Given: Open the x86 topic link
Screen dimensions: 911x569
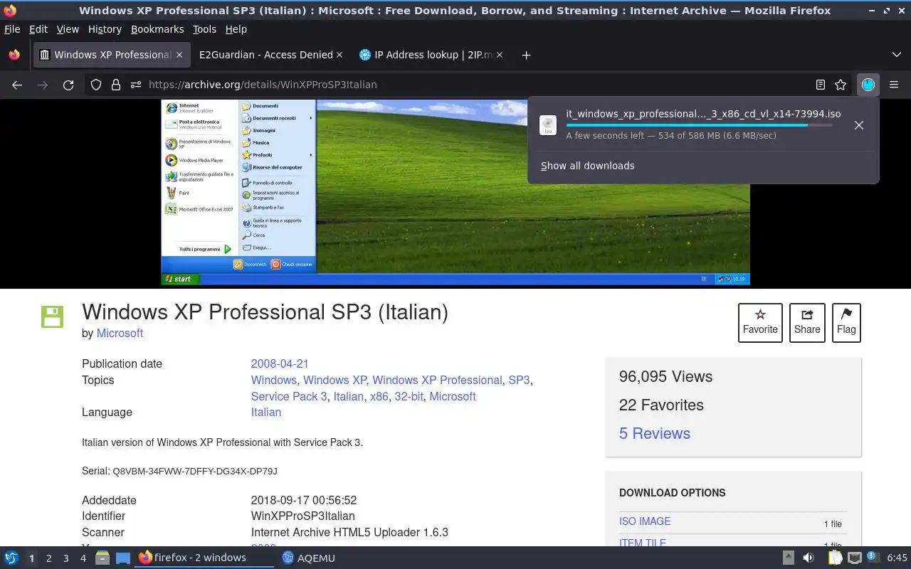Looking at the screenshot, I should coord(379,396).
